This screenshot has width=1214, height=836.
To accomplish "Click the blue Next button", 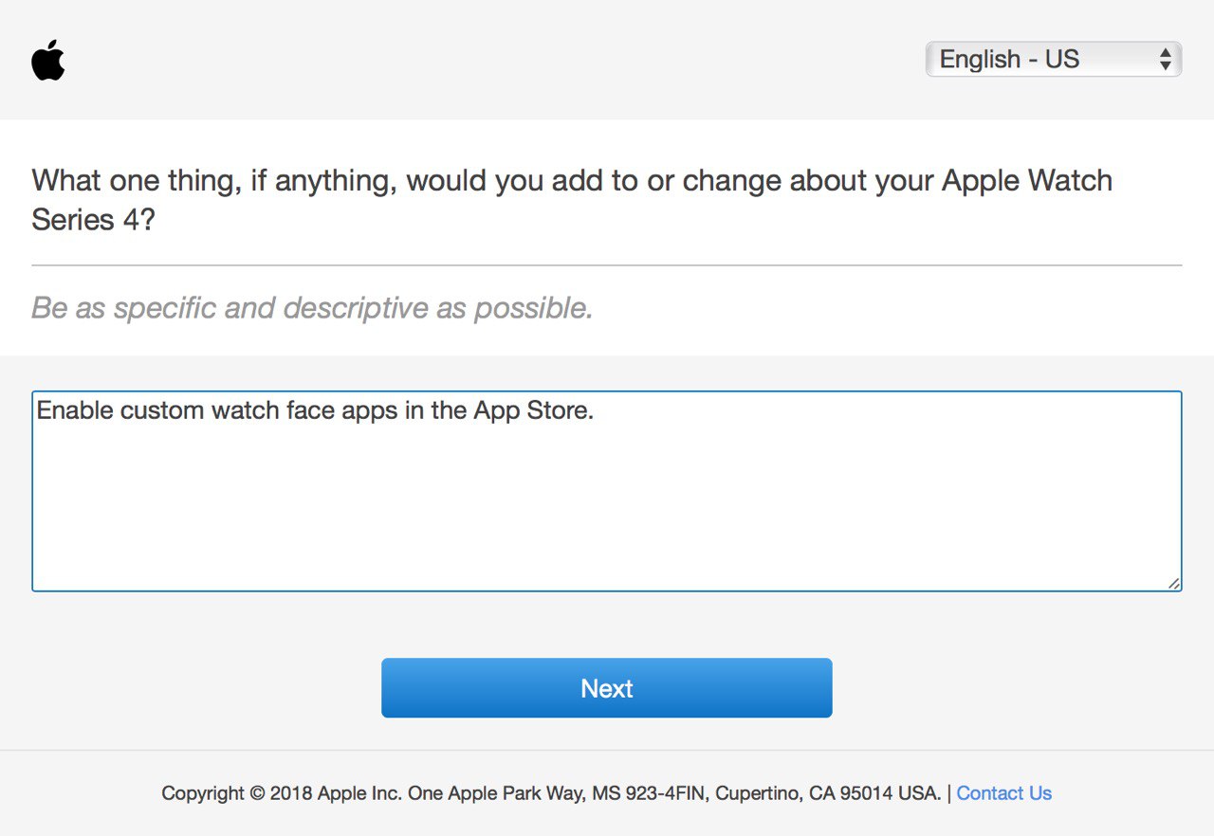I will tap(607, 688).
